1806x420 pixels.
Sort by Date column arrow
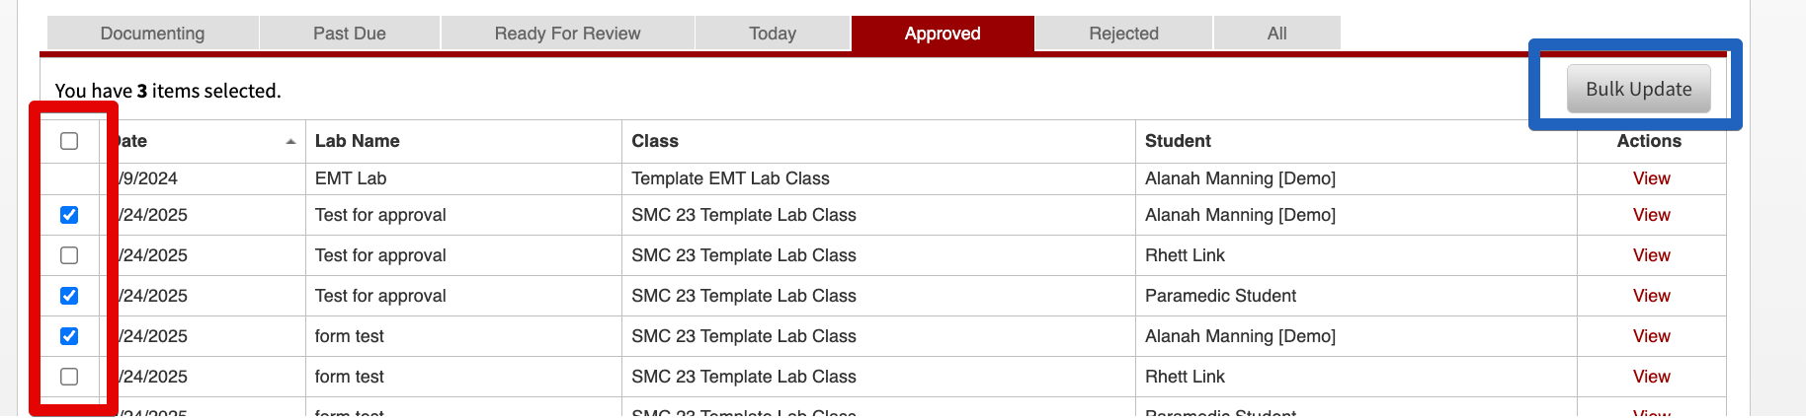[290, 142]
